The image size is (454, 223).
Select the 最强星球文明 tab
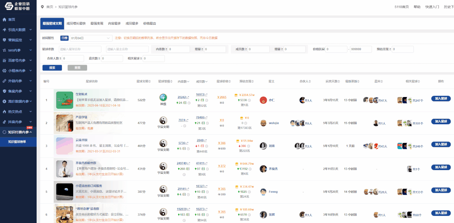click(x=52, y=24)
